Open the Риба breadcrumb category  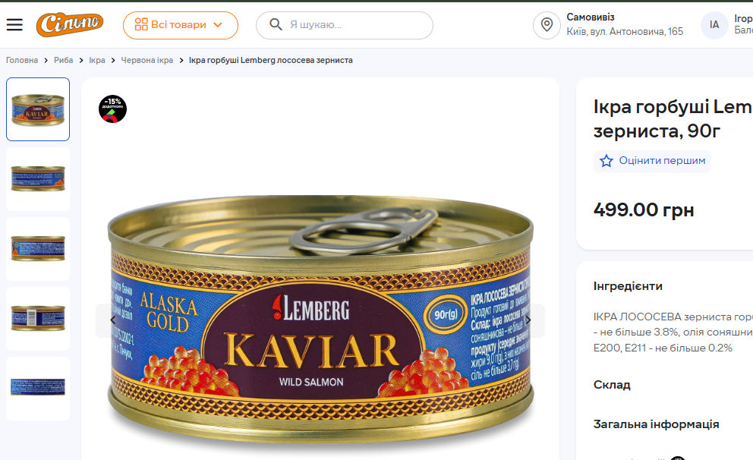click(64, 60)
